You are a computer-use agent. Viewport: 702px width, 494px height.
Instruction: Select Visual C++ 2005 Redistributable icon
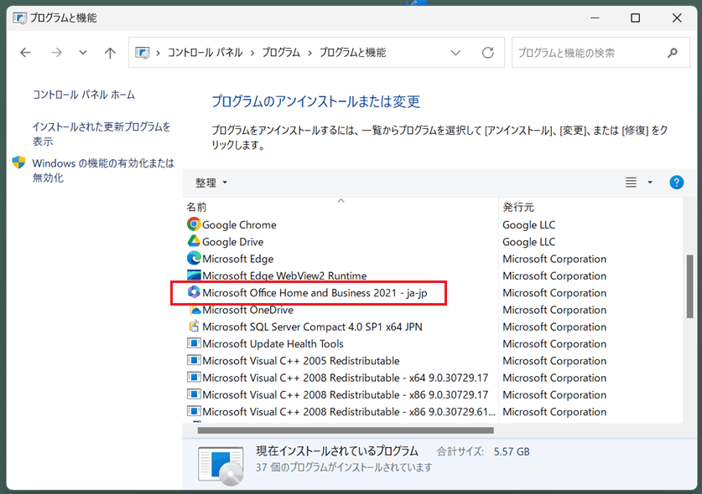[194, 360]
